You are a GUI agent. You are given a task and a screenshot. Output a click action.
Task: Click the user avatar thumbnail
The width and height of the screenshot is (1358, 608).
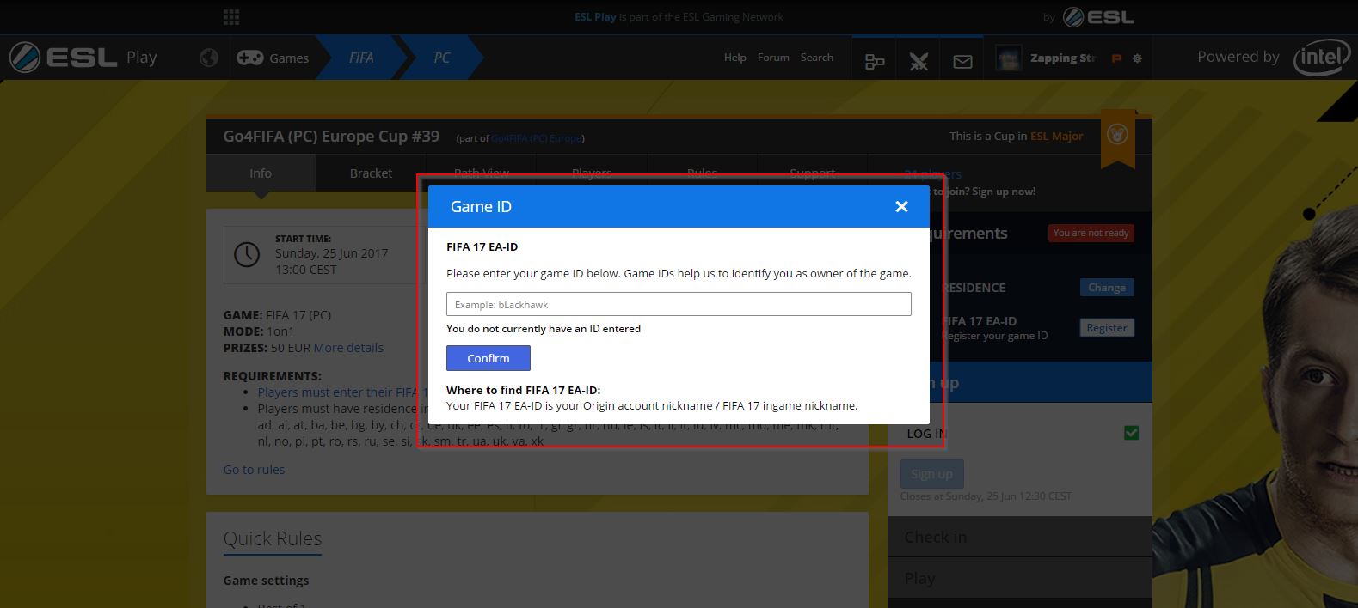pos(1008,58)
